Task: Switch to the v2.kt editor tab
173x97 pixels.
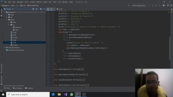Action: (60, 9)
